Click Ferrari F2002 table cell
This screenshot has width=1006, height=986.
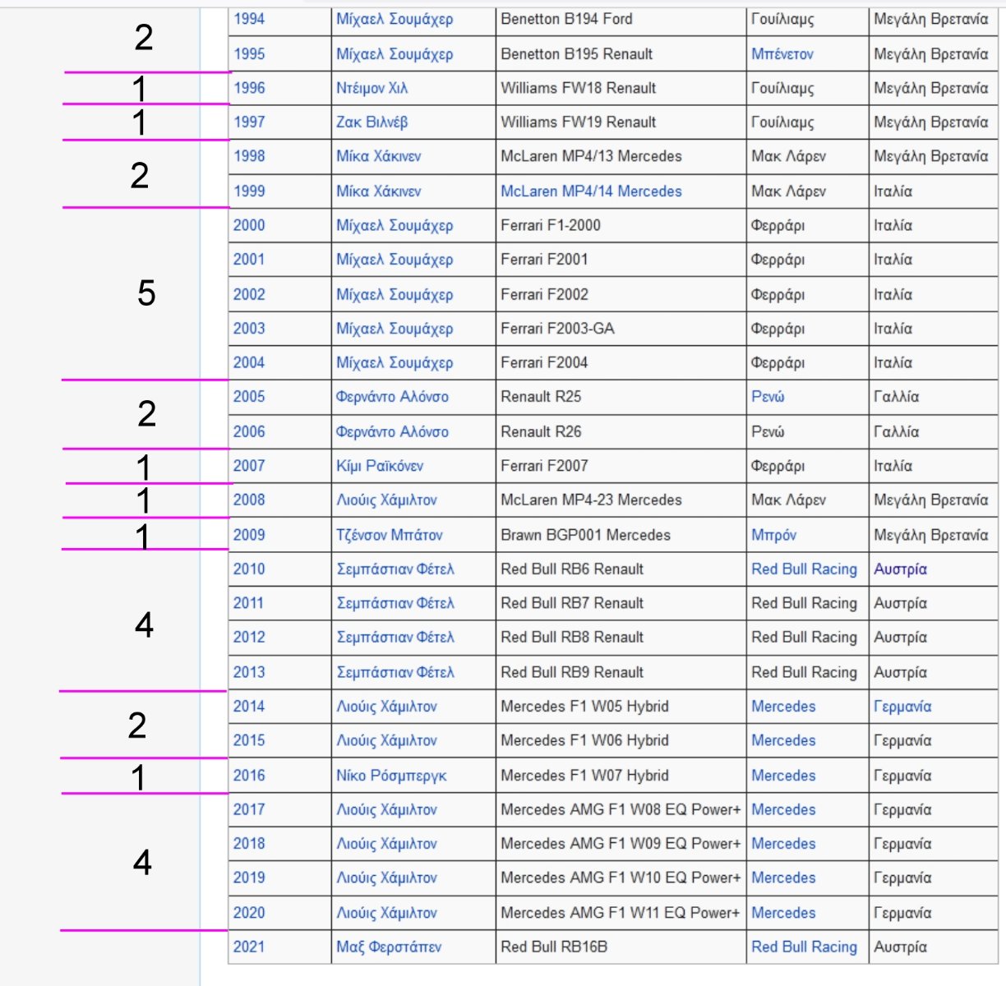[544, 294]
